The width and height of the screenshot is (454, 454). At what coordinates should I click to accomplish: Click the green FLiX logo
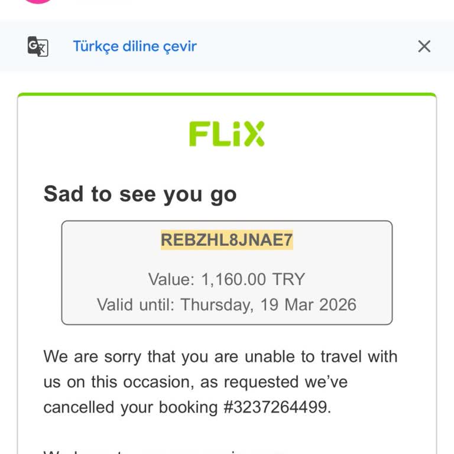pyautogui.click(x=226, y=134)
